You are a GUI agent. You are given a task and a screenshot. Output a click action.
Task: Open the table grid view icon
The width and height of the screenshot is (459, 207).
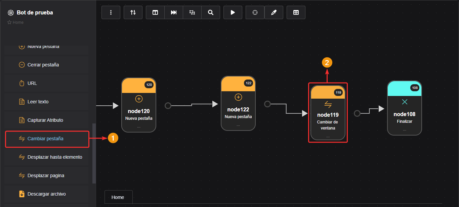(296, 12)
